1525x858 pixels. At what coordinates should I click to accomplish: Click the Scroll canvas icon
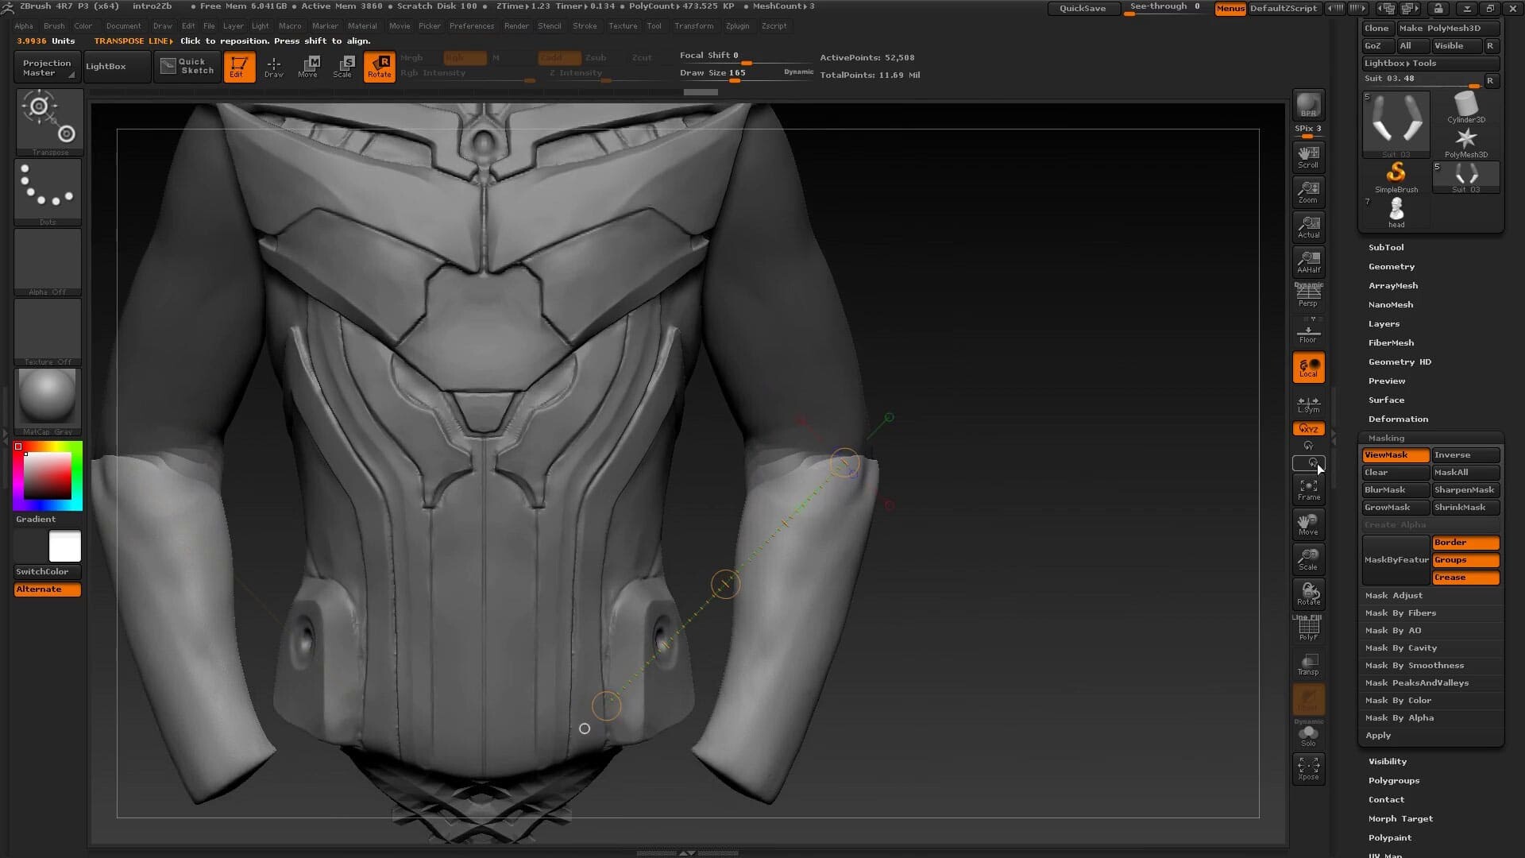[1308, 157]
